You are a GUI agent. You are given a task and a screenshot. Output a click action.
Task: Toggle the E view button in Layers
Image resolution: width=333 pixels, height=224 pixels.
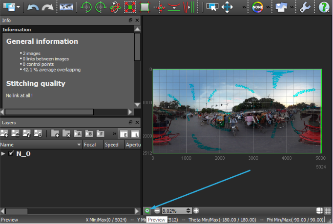coord(124,133)
